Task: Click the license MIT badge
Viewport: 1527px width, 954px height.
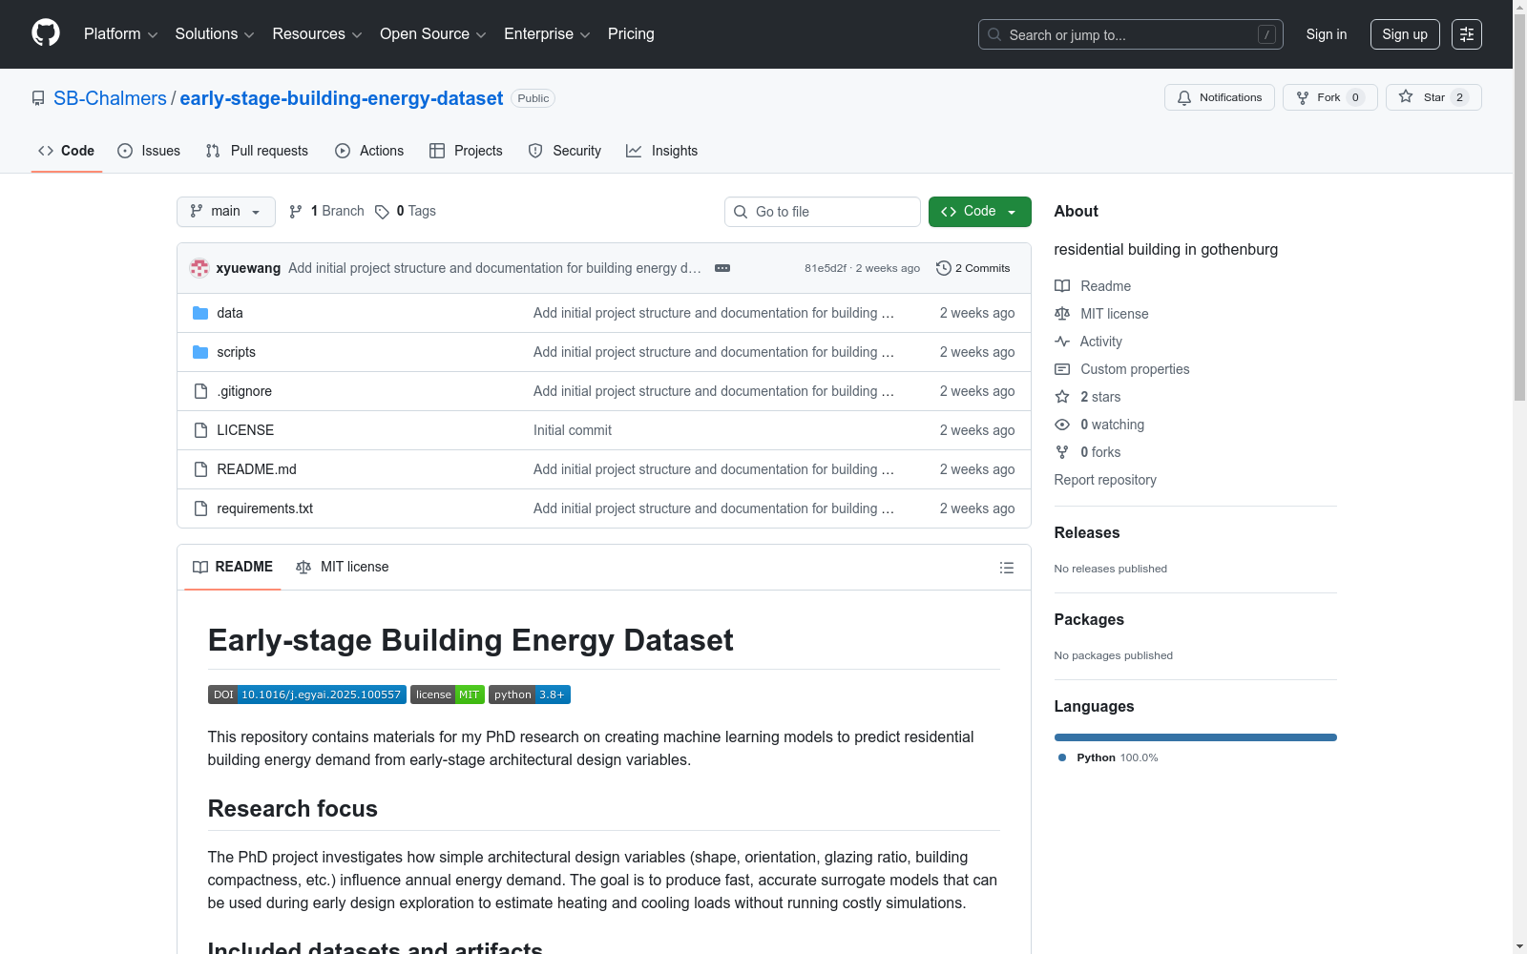Action: pyautogui.click(x=448, y=695)
